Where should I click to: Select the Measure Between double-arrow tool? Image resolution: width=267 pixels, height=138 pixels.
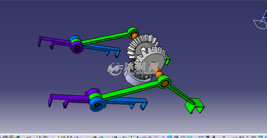pyautogui.click(x=201, y=137)
